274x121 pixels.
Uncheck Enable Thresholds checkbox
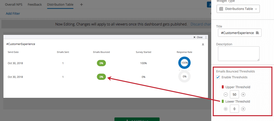(218, 77)
